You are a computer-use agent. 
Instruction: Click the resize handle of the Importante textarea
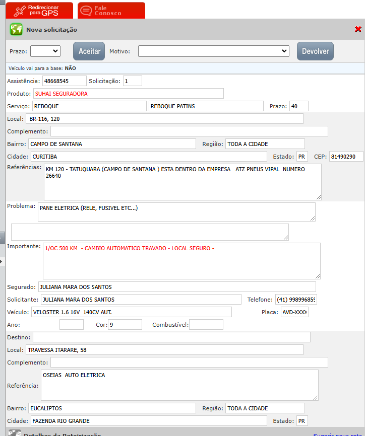coord(317,276)
